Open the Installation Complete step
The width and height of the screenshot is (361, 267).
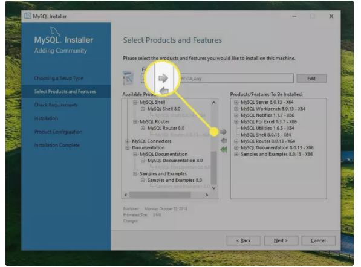point(57,145)
